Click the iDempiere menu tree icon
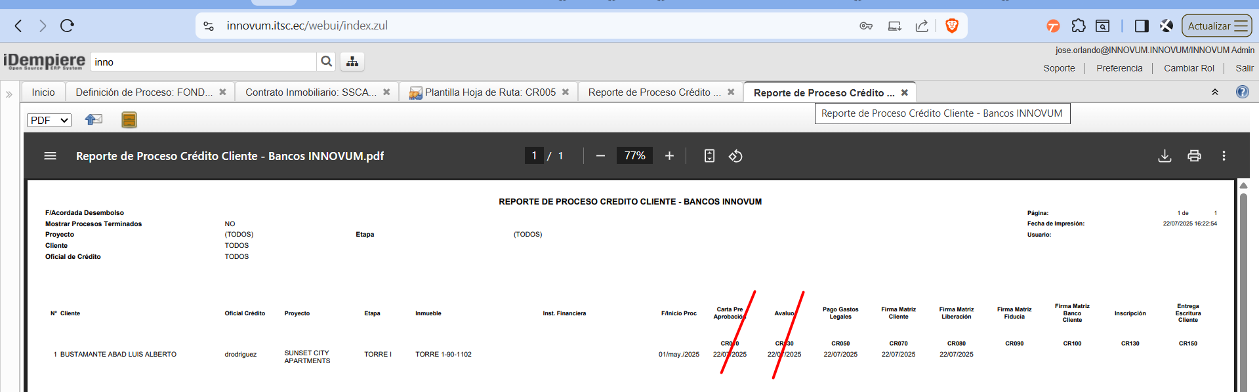Viewport: 1259px width, 392px height. click(x=352, y=62)
